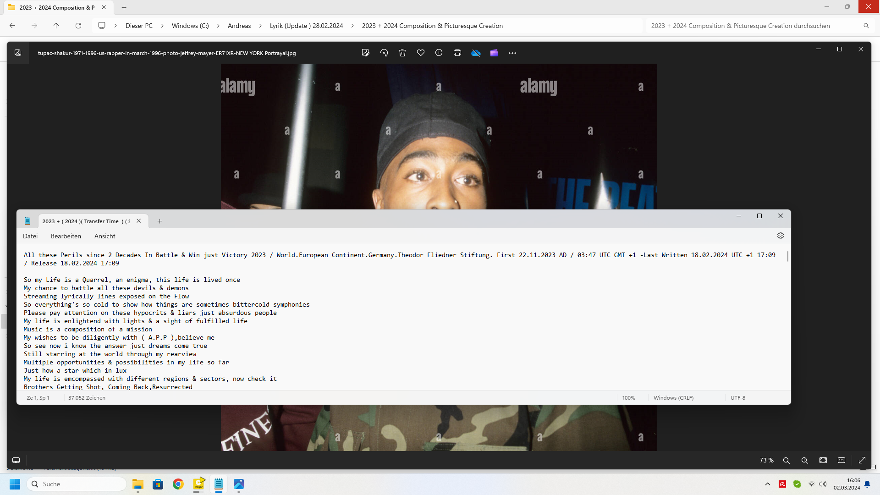The width and height of the screenshot is (880, 495).
Task: Add new File Explorer tab
Action: [x=124, y=7]
